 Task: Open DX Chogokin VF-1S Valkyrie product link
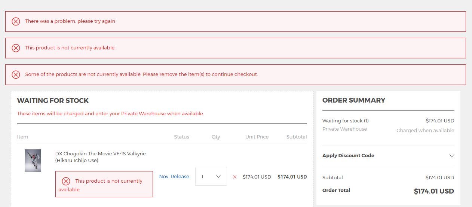pyautogui.click(x=101, y=157)
